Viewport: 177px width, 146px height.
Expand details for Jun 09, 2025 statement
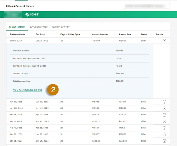pyautogui.click(x=164, y=102)
